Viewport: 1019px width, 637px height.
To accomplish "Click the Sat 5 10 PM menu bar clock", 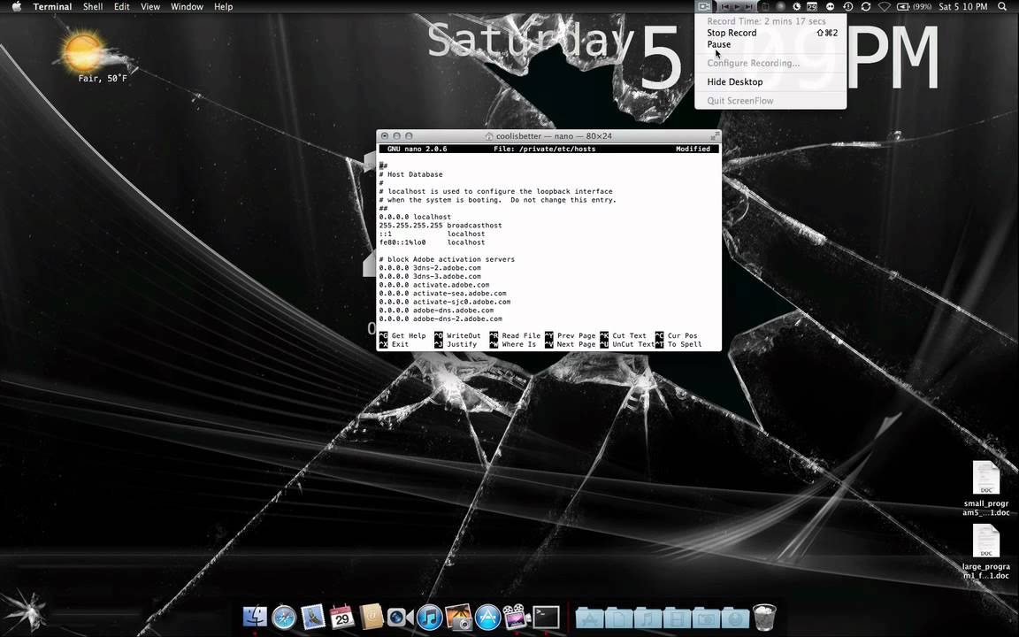I will click(x=963, y=6).
